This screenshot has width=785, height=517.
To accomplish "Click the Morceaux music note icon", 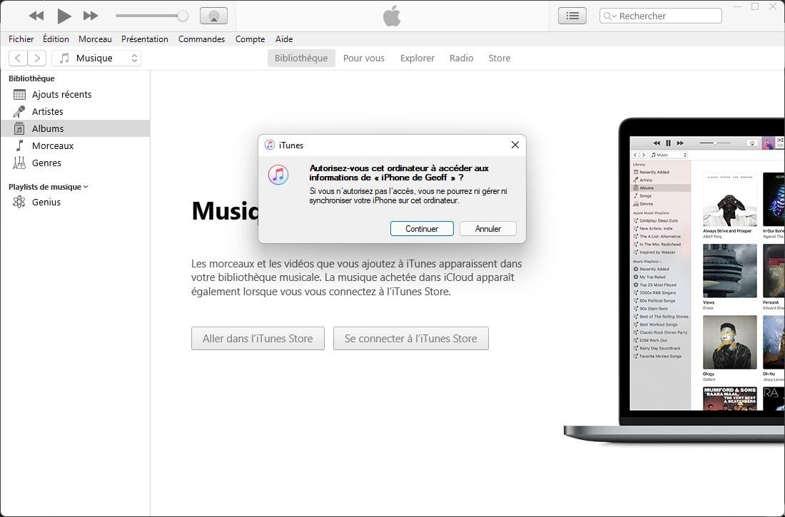I will coord(19,145).
